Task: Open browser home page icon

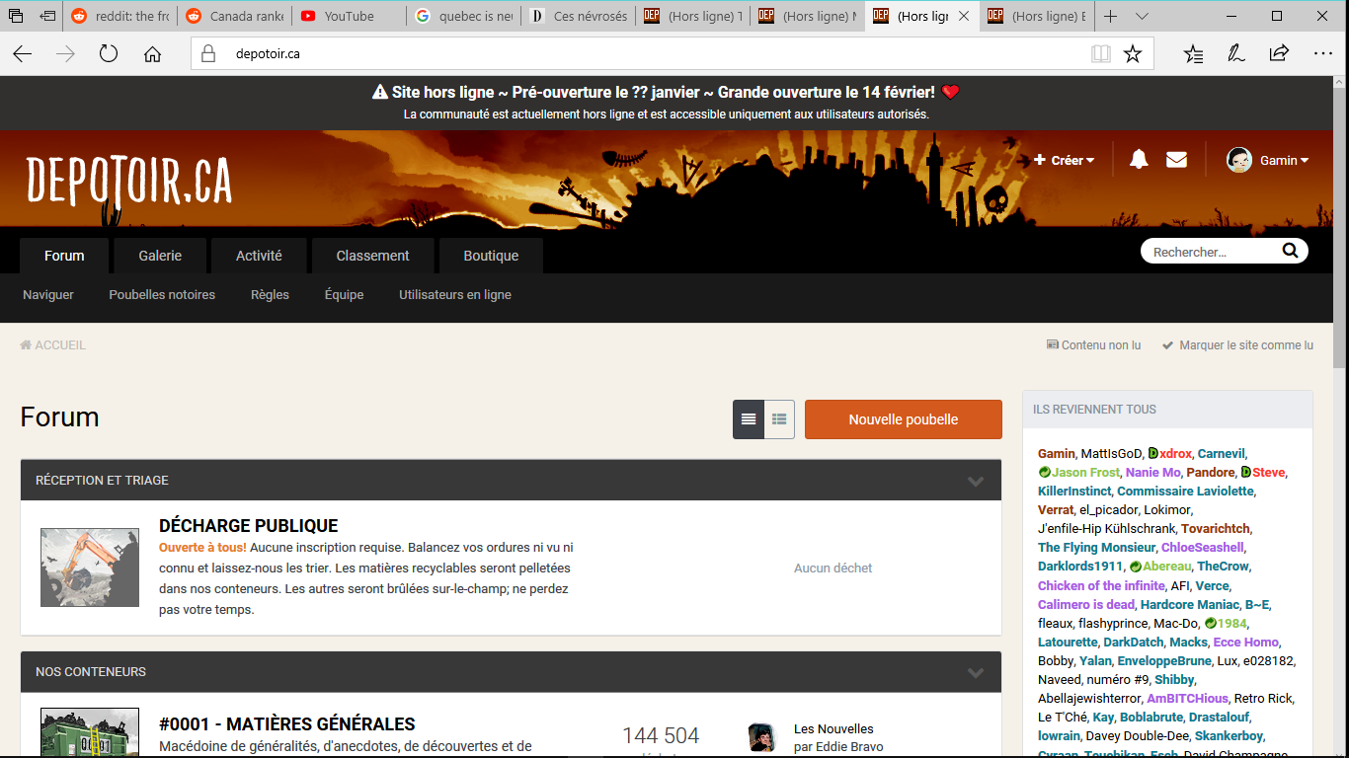Action: [152, 54]
